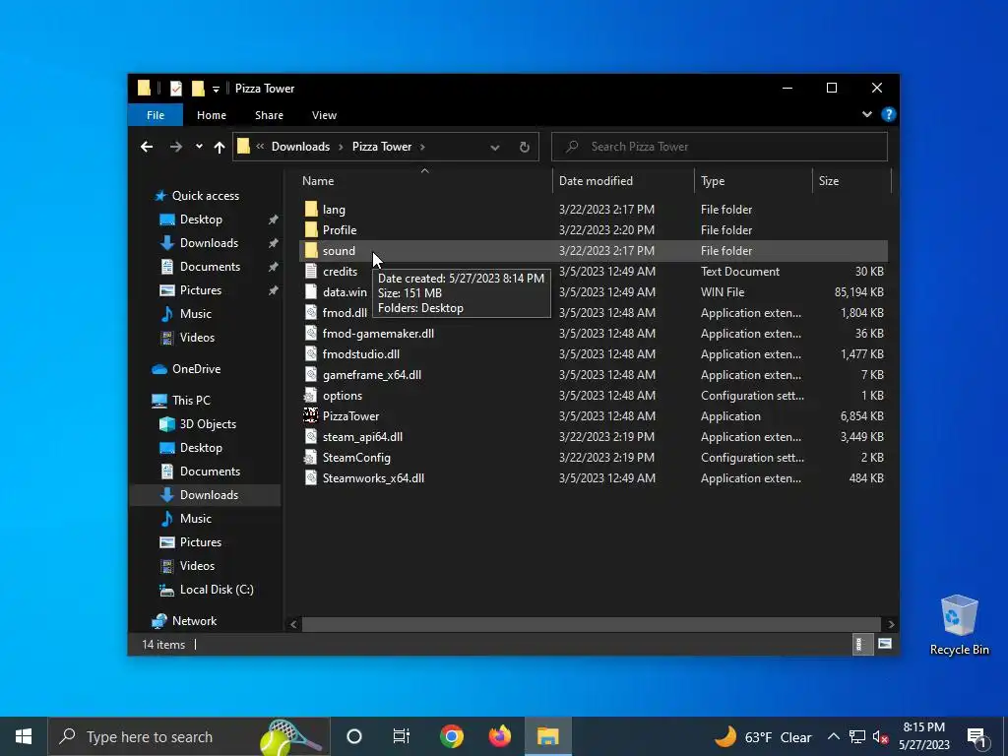Show hidden system tray icons
This screenshot has height=756, width=1008.
coord(833,736)
